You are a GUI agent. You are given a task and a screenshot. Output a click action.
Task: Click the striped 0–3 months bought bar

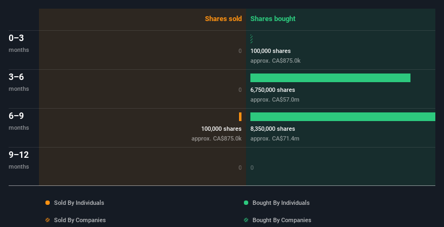pos(251,39)
